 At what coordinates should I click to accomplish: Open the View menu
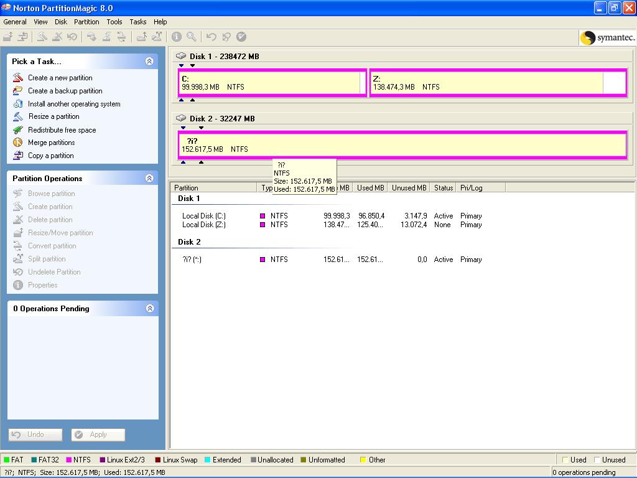[x=40, y=22]
